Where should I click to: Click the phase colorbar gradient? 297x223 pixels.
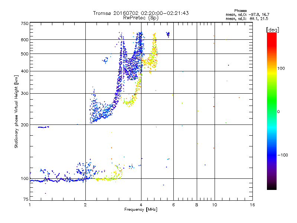click(x=272, y=111)
